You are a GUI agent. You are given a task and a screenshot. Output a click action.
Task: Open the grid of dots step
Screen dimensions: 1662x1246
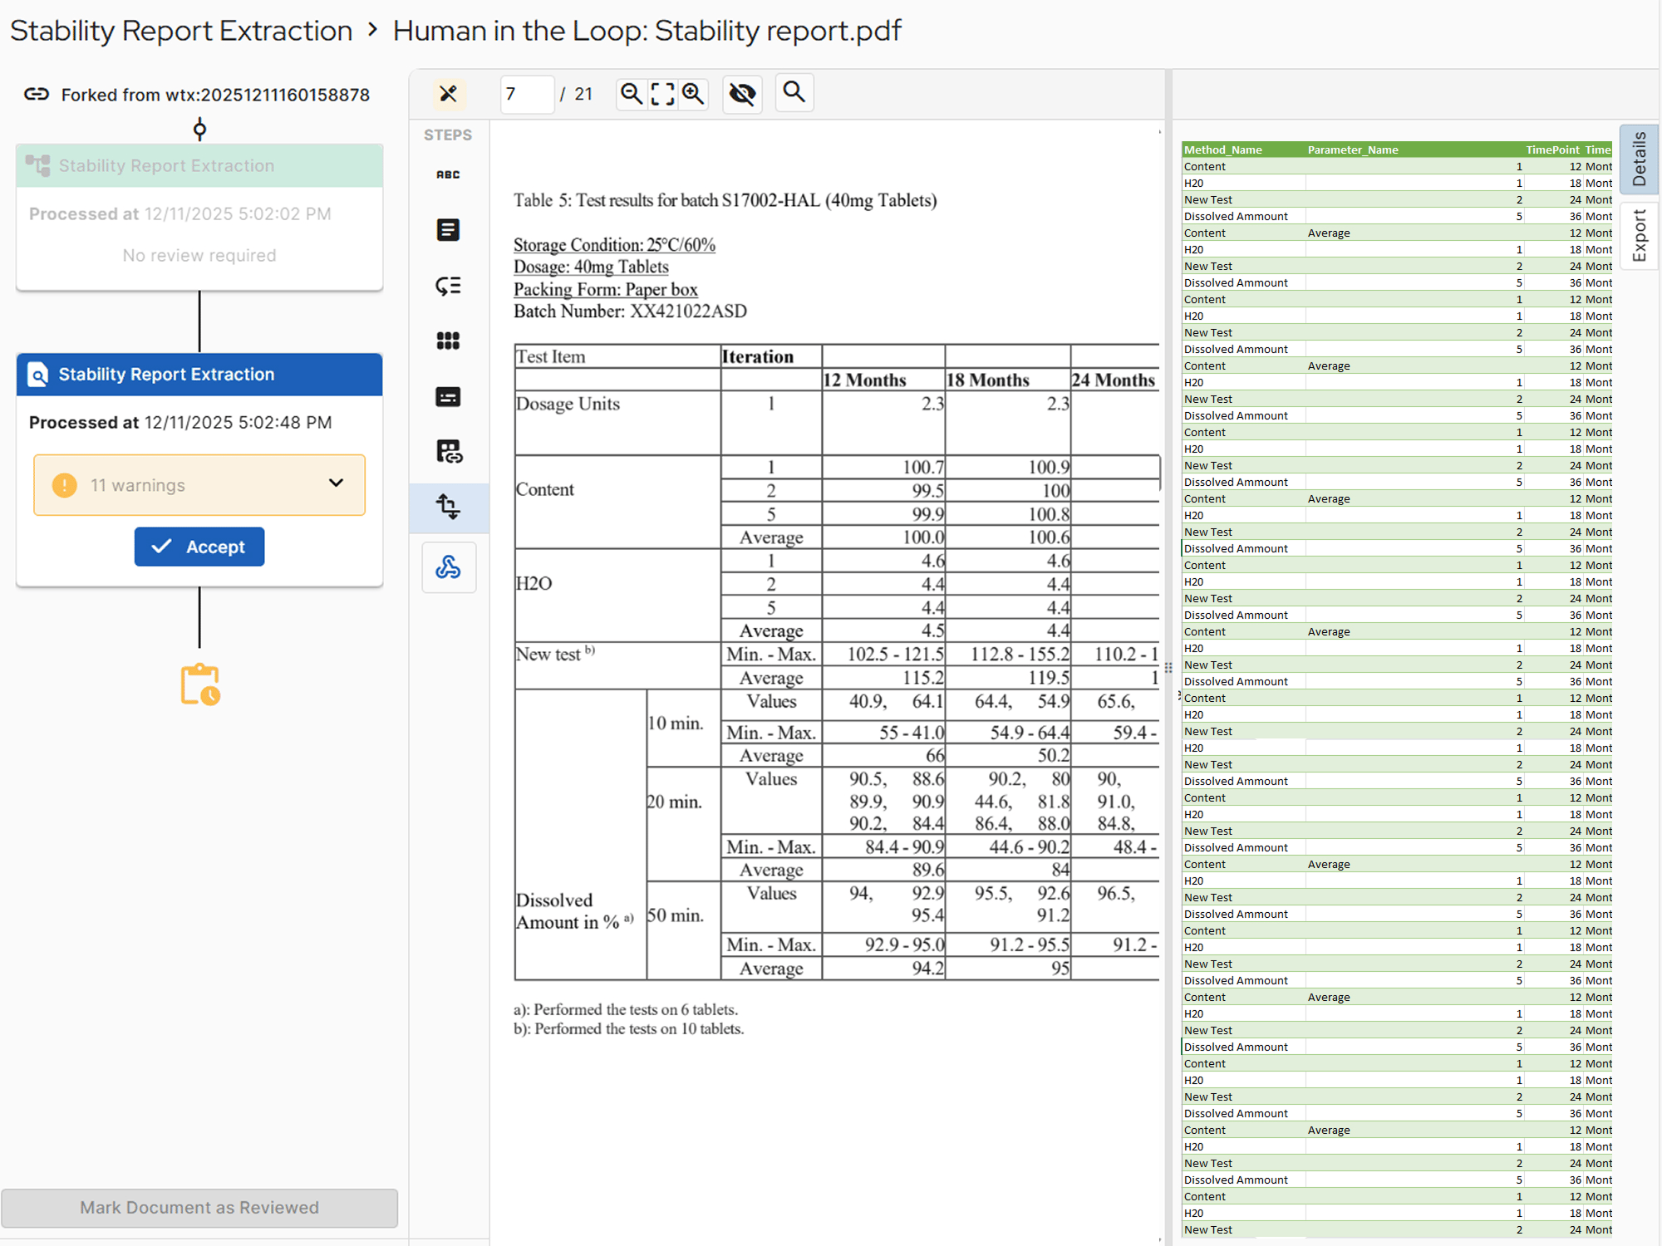pyautogui.click(x=448, y=341)
